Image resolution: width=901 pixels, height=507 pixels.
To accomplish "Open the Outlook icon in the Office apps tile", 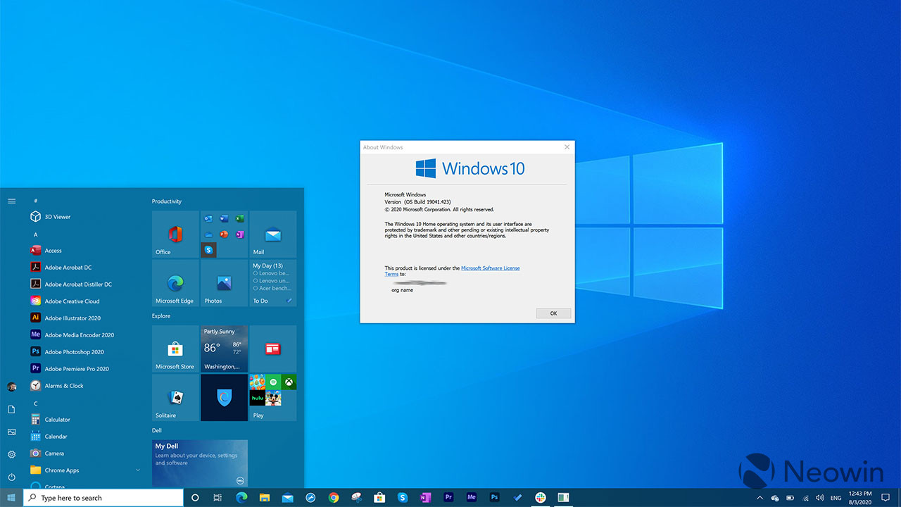I will point(208,218).
